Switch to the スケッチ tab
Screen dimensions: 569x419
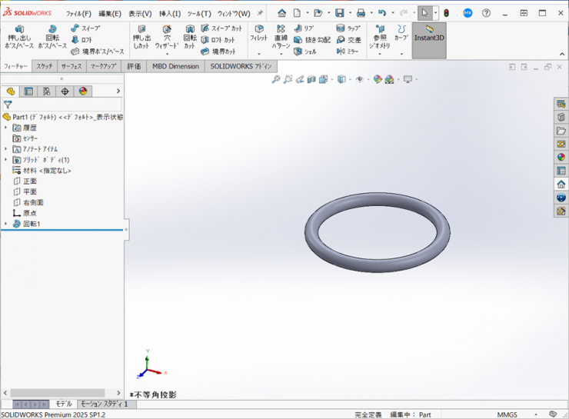point(45,67)
